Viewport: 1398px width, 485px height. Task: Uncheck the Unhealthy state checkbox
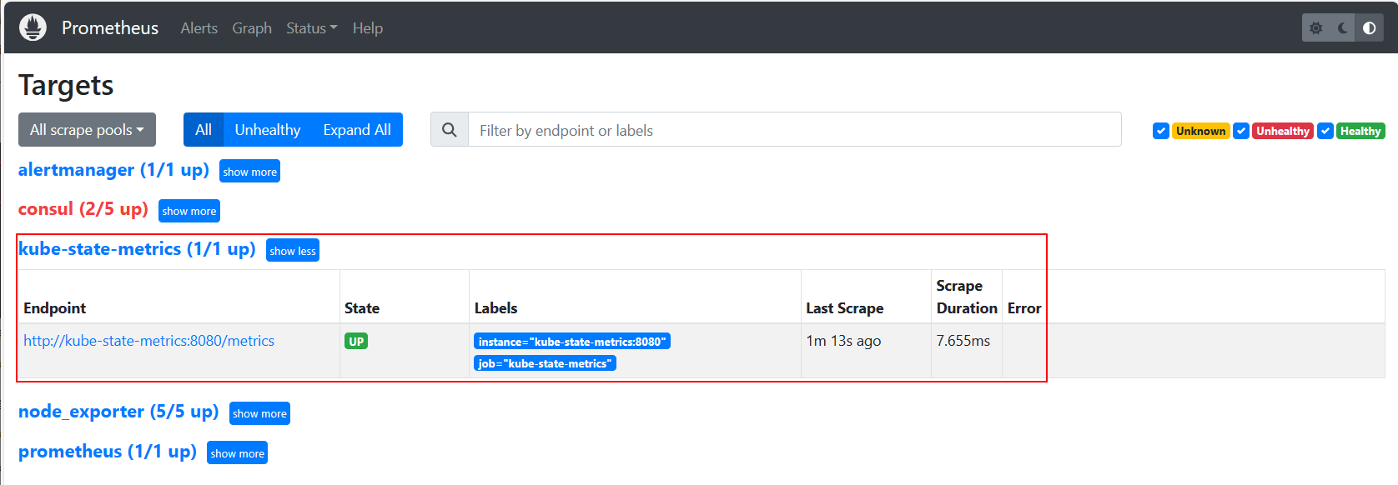tap(1241, 131)
